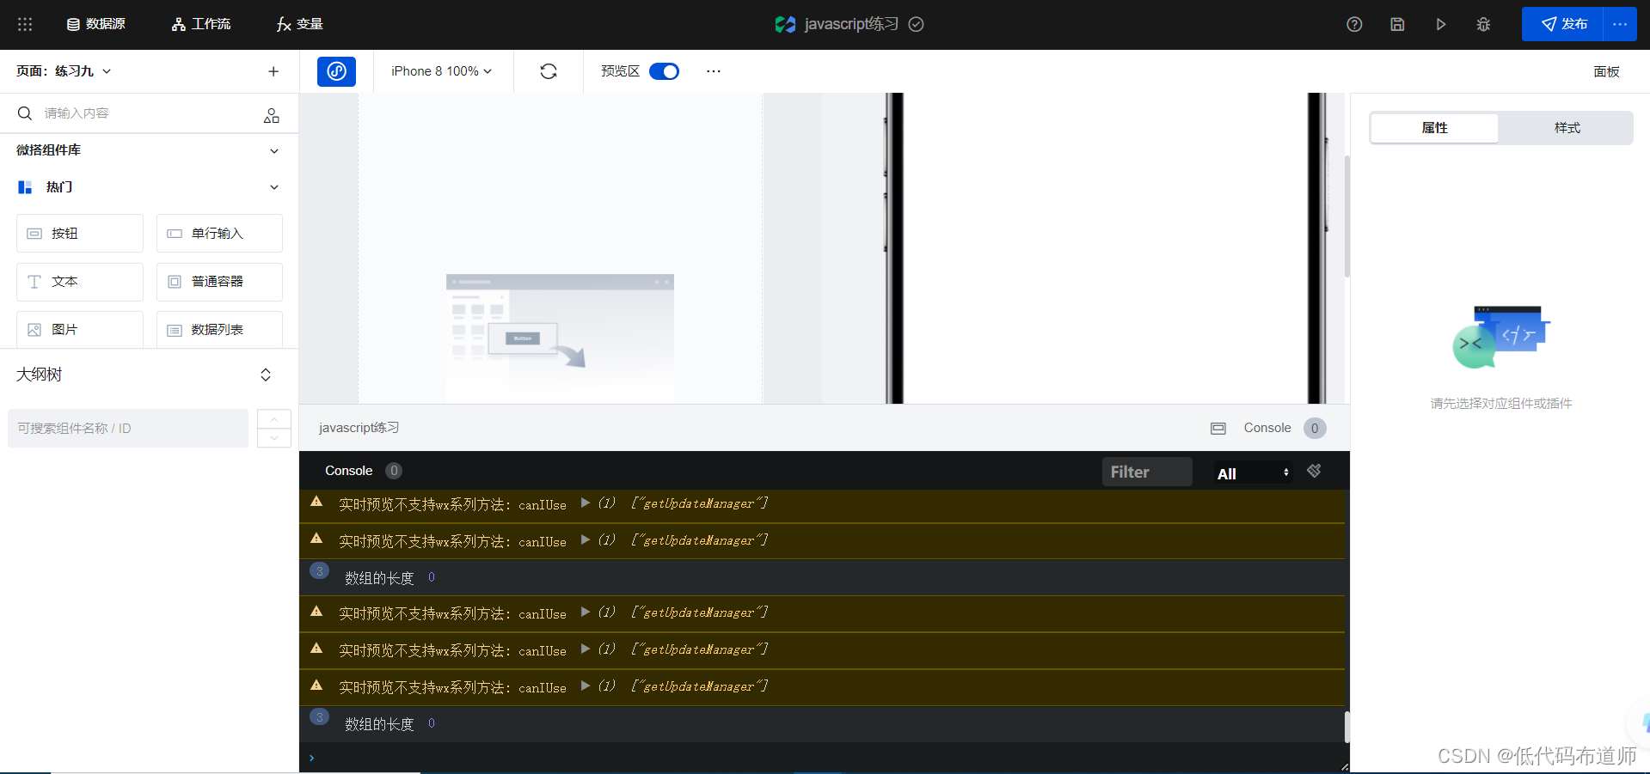The image size is (1650, 774).
Task: Open the app grid menu icon
Action: (25, 24)
